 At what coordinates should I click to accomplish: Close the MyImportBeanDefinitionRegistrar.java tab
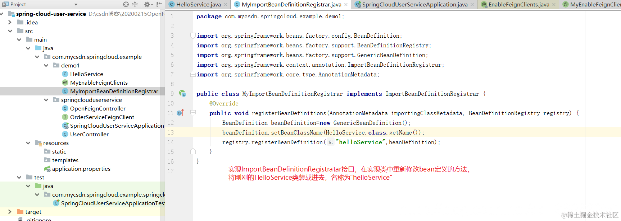tap(346, 5)
